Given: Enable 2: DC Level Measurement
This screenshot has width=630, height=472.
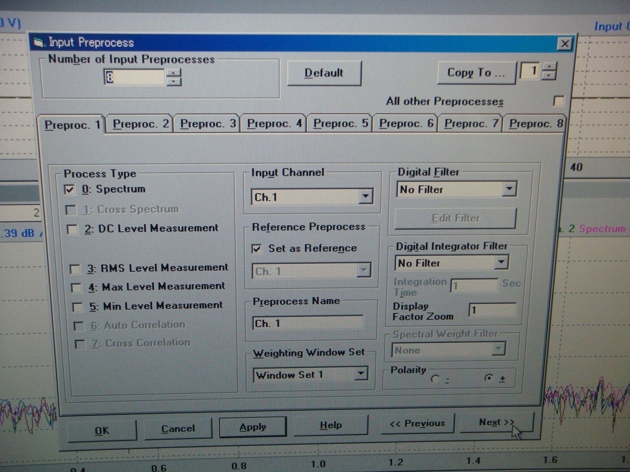Looking at the screenshot, I should (x=73, y=229).
